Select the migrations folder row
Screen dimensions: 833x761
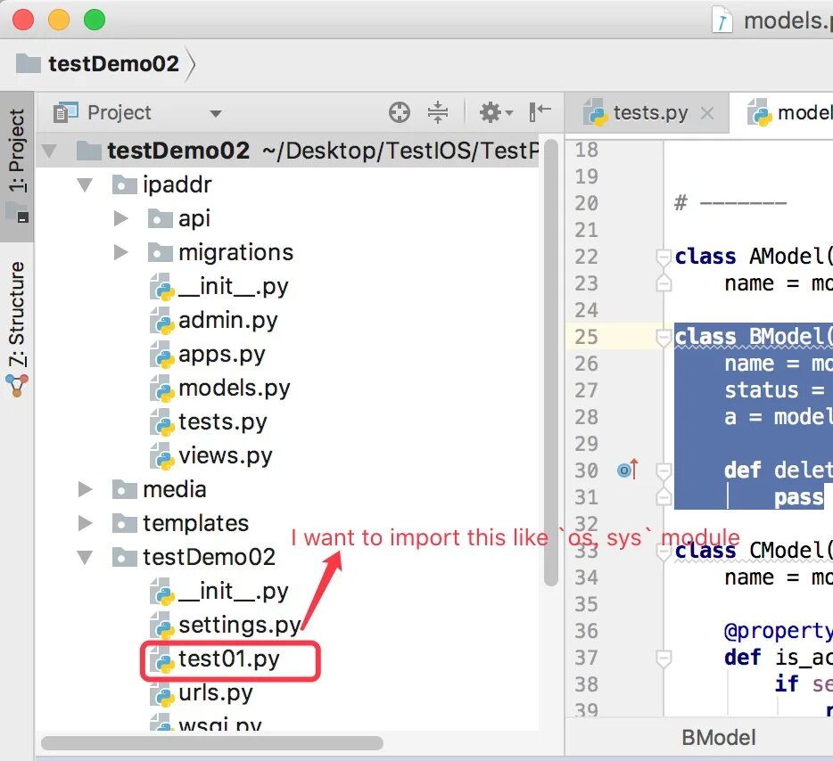pos(287,252)
